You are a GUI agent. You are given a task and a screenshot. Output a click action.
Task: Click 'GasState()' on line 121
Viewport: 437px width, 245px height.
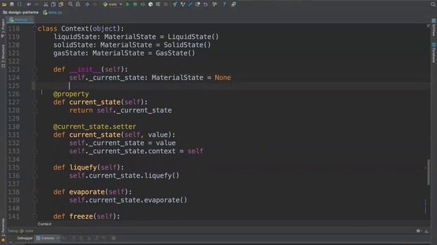tap(175, 53)
